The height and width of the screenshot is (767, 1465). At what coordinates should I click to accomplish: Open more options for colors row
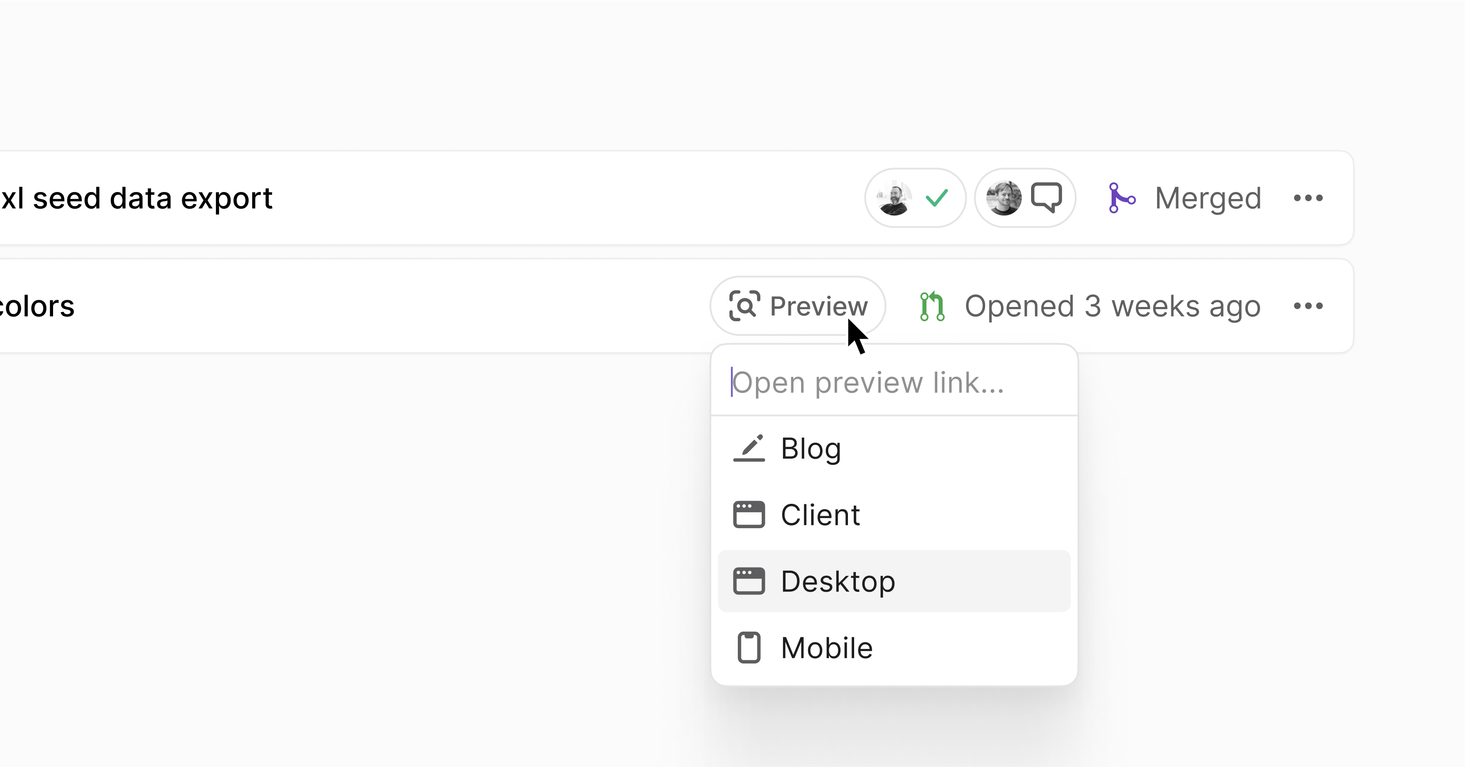click(x=1308, y=306)
